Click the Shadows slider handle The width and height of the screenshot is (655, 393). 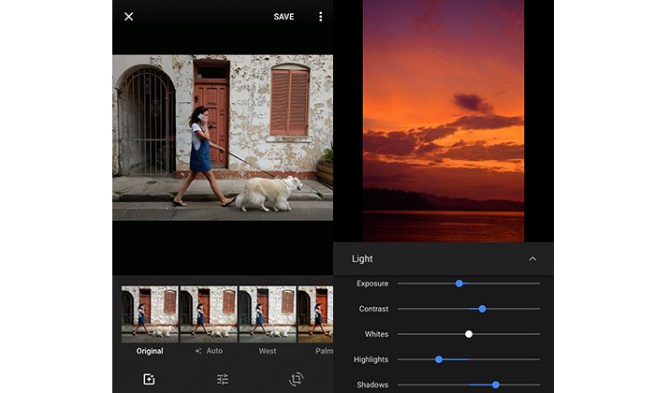pos(495,385)
